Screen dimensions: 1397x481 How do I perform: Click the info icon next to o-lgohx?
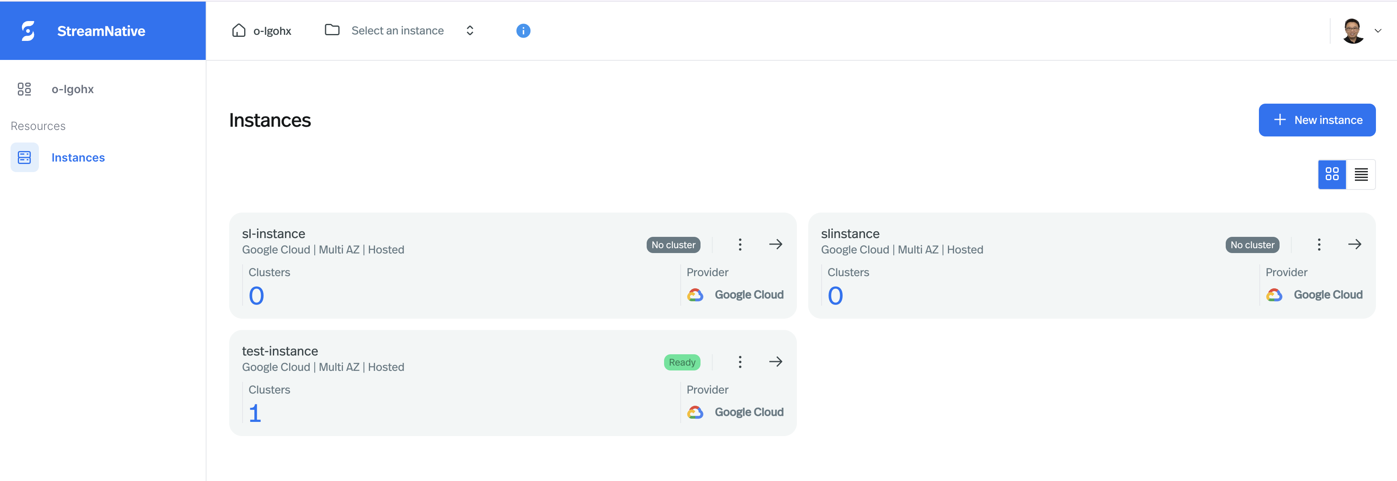[x=523, y=30]
